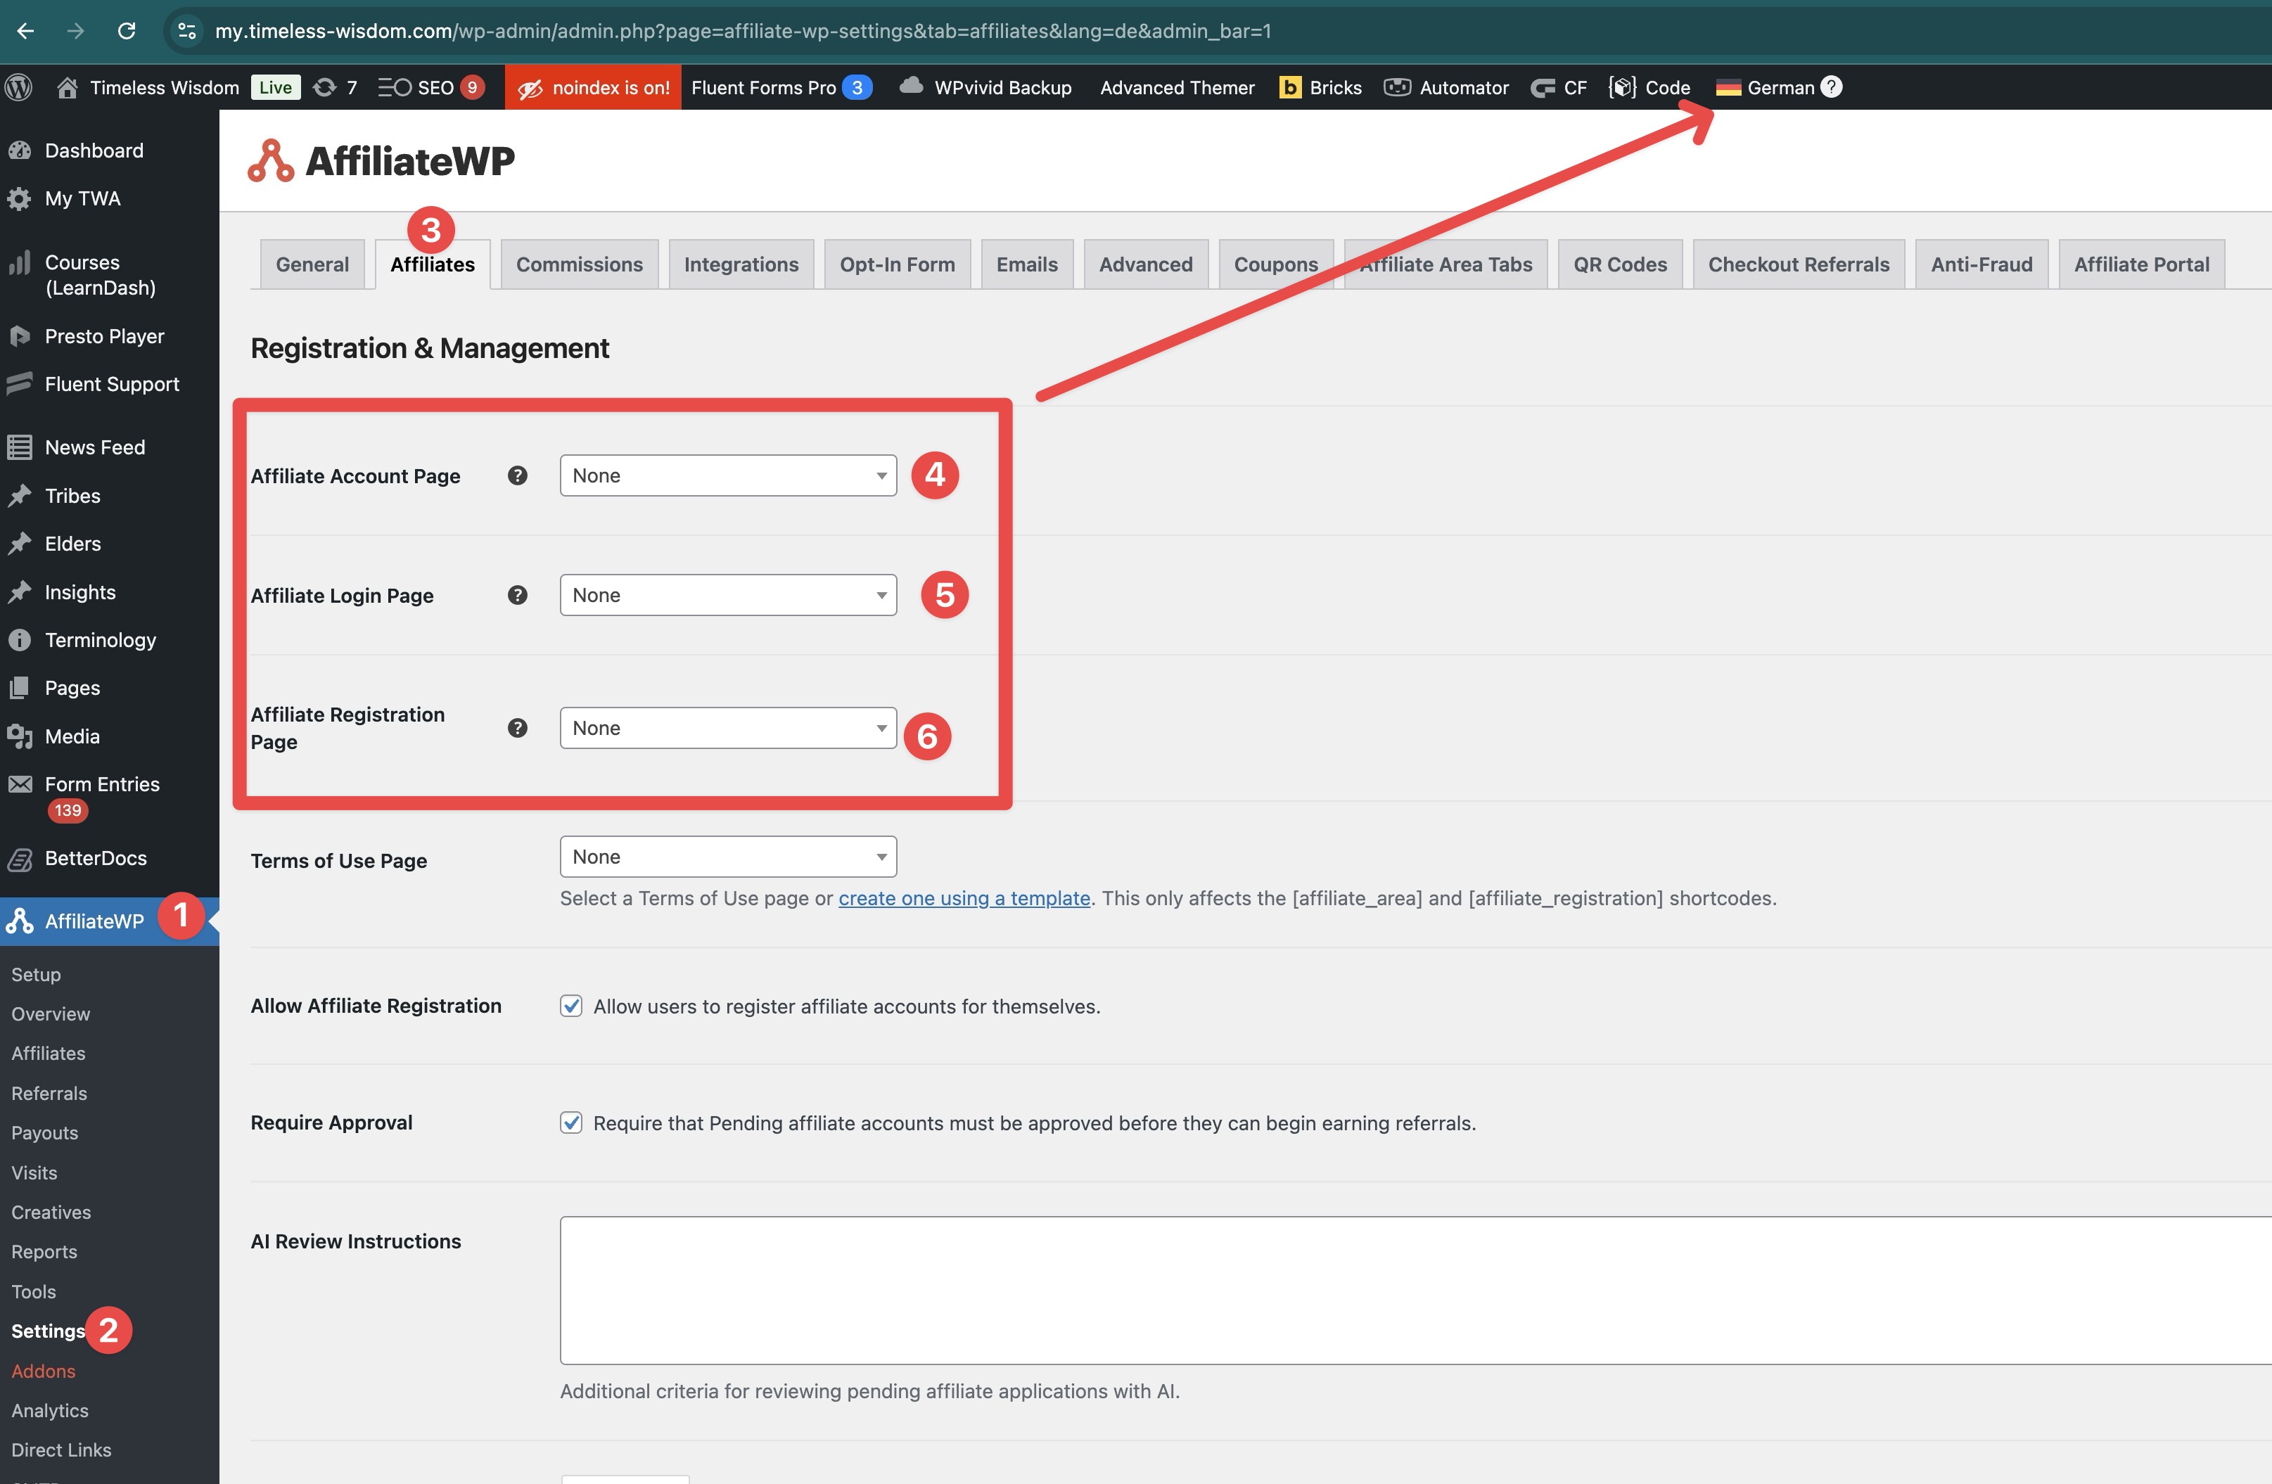Open the WordPress logo menu
Viewport: 2272px width, 1484px height.
tap(19, 87)
